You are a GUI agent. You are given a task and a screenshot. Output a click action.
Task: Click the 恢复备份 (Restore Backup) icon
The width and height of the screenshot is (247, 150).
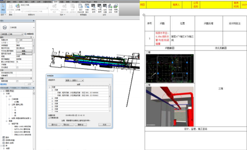tap(86, 8)
